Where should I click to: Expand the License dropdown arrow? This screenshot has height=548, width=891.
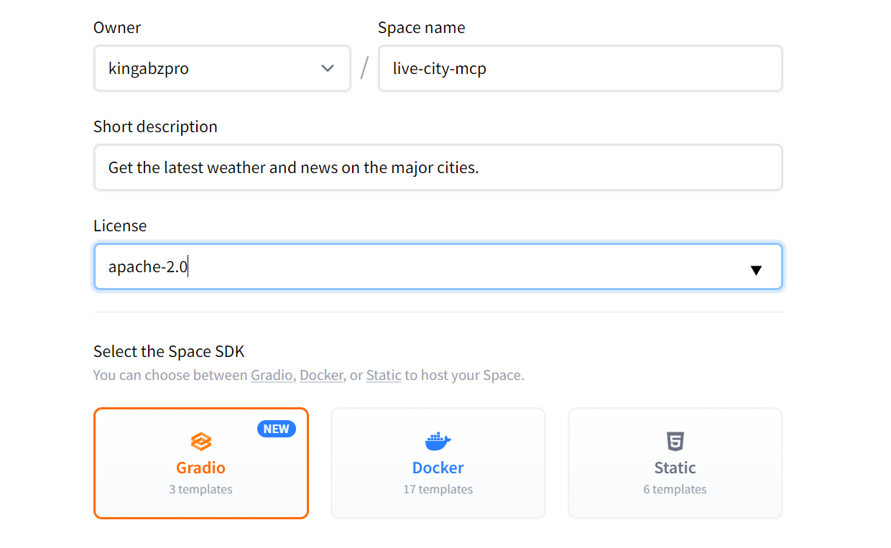pyautogui.click(x=756, y=270)
